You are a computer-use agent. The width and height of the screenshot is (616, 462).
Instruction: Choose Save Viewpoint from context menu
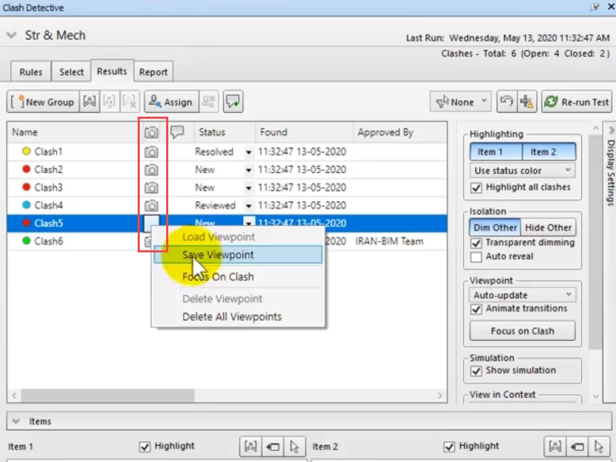[218, 255]
